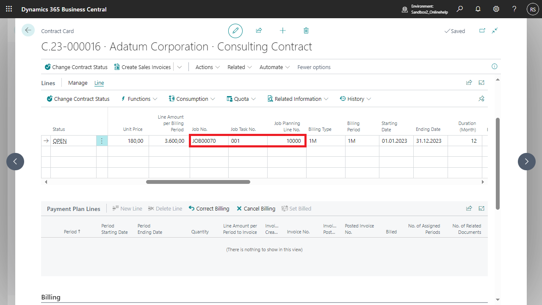
Task: Open the notifications bell
Action: pyautogui.click(x=478, y=9)
